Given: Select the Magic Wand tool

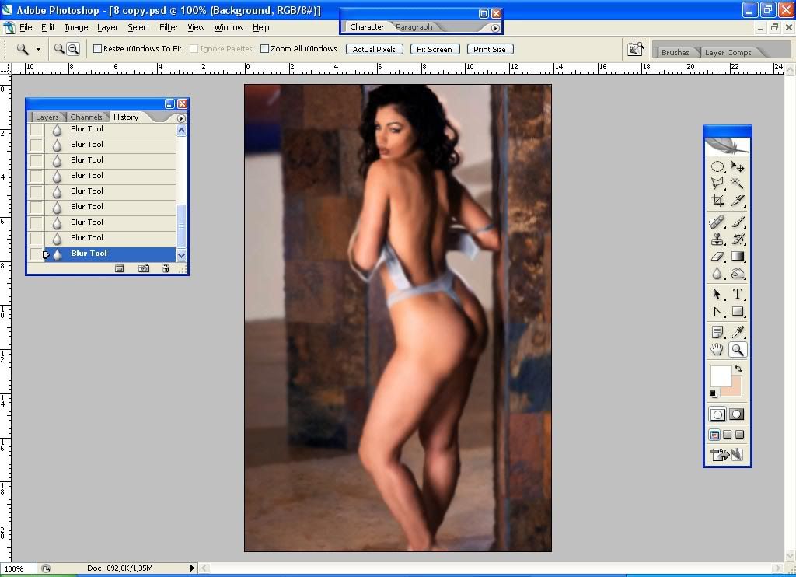Looking at the screenshot, I should tap(737, 183).
